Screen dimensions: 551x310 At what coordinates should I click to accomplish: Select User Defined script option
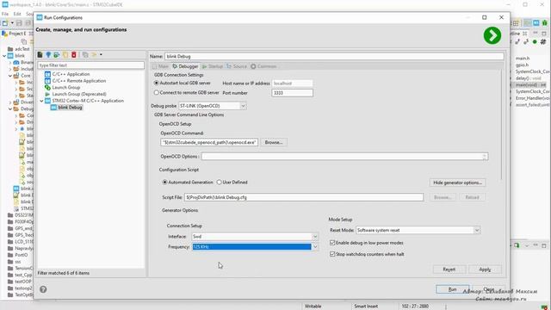point(219,183)
